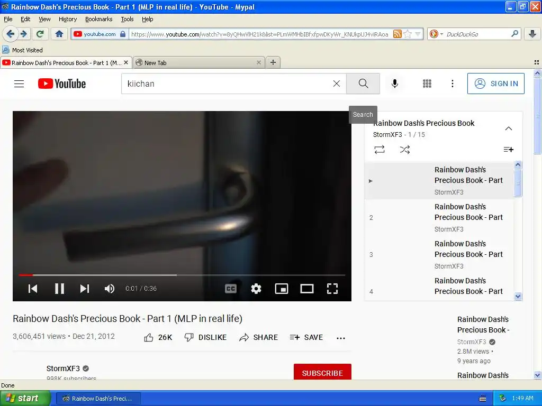Screen dimensions: 542x406
Task: Open the YouTube apps grid
Action: [427, 84]
